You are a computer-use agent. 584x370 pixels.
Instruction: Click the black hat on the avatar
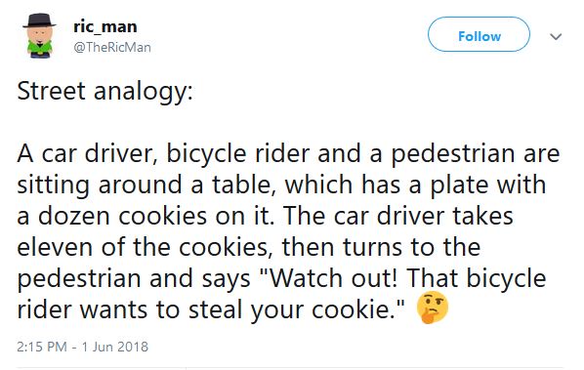point(39,21)
